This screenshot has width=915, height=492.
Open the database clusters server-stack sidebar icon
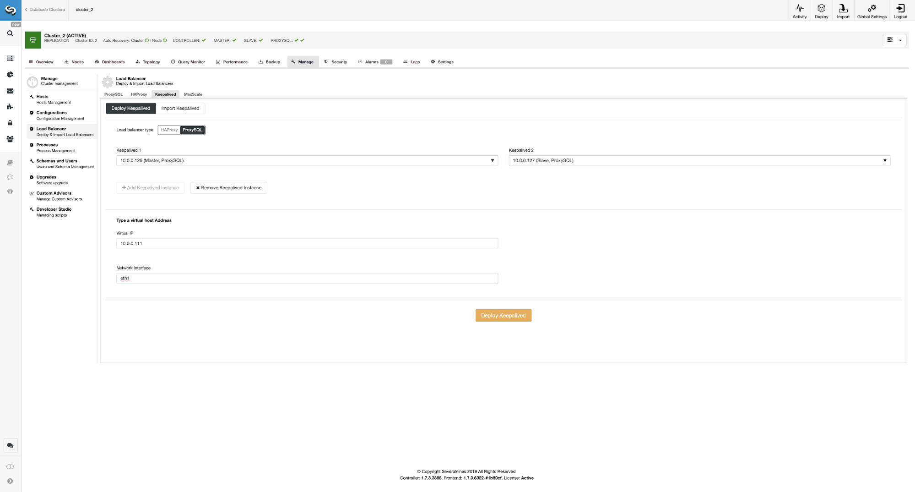(x=10, y=59)
